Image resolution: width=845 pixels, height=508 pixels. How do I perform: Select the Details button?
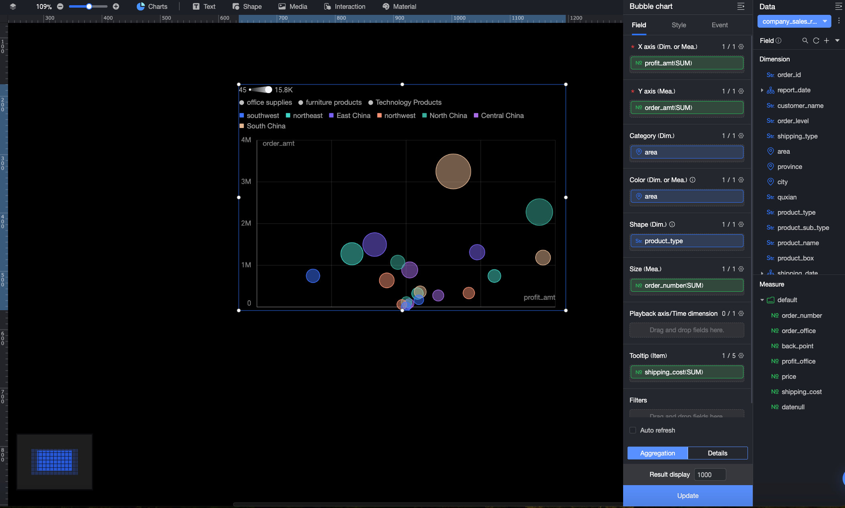pos(717,453)
